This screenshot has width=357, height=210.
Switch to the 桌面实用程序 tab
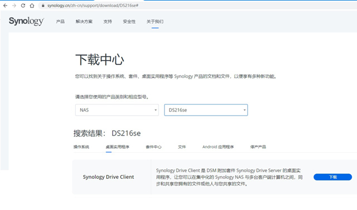coord(118,147)
